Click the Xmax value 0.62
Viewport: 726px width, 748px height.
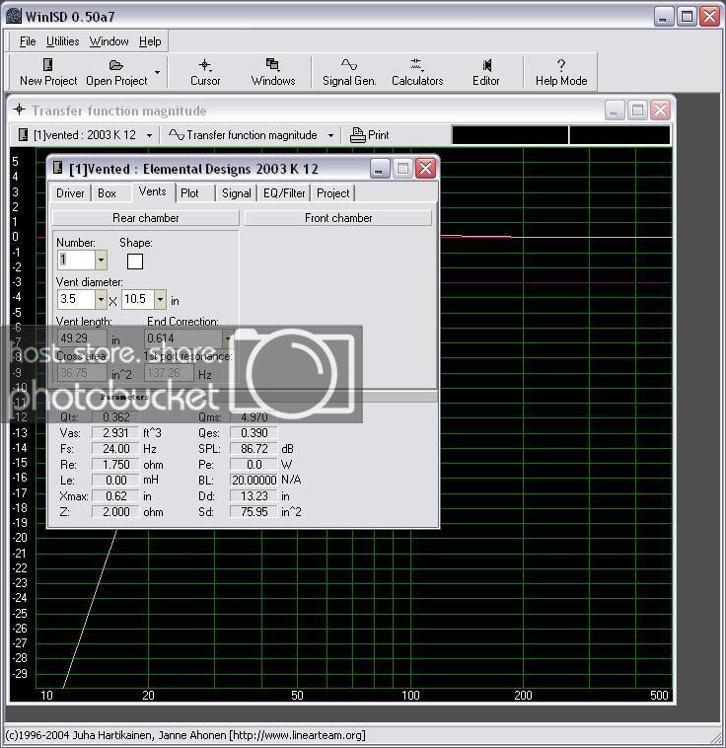(x=115, y=496)
